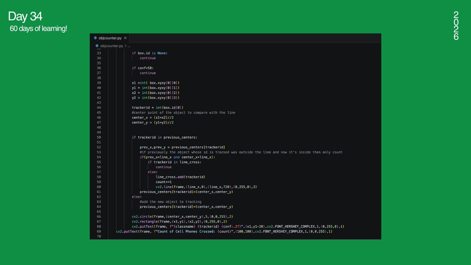Click the line 'line_cross.add(trackerid)'
The height and width of the screenshot is (265, 471).
click(x=181, y=177)
